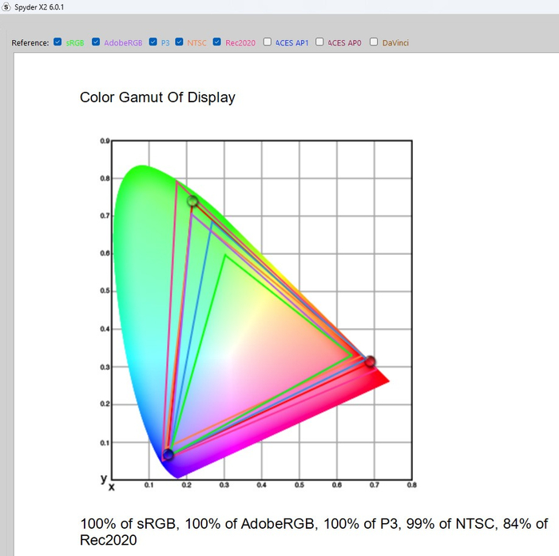Turn off the Rec2020 reference checkbox
The width and height of the screenshot is (559, 556).
point(217,42)
